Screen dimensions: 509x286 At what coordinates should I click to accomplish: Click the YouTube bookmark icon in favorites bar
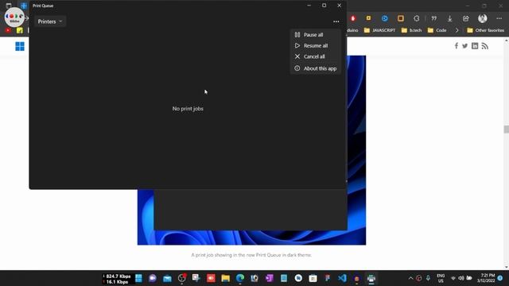pos(8,30)
